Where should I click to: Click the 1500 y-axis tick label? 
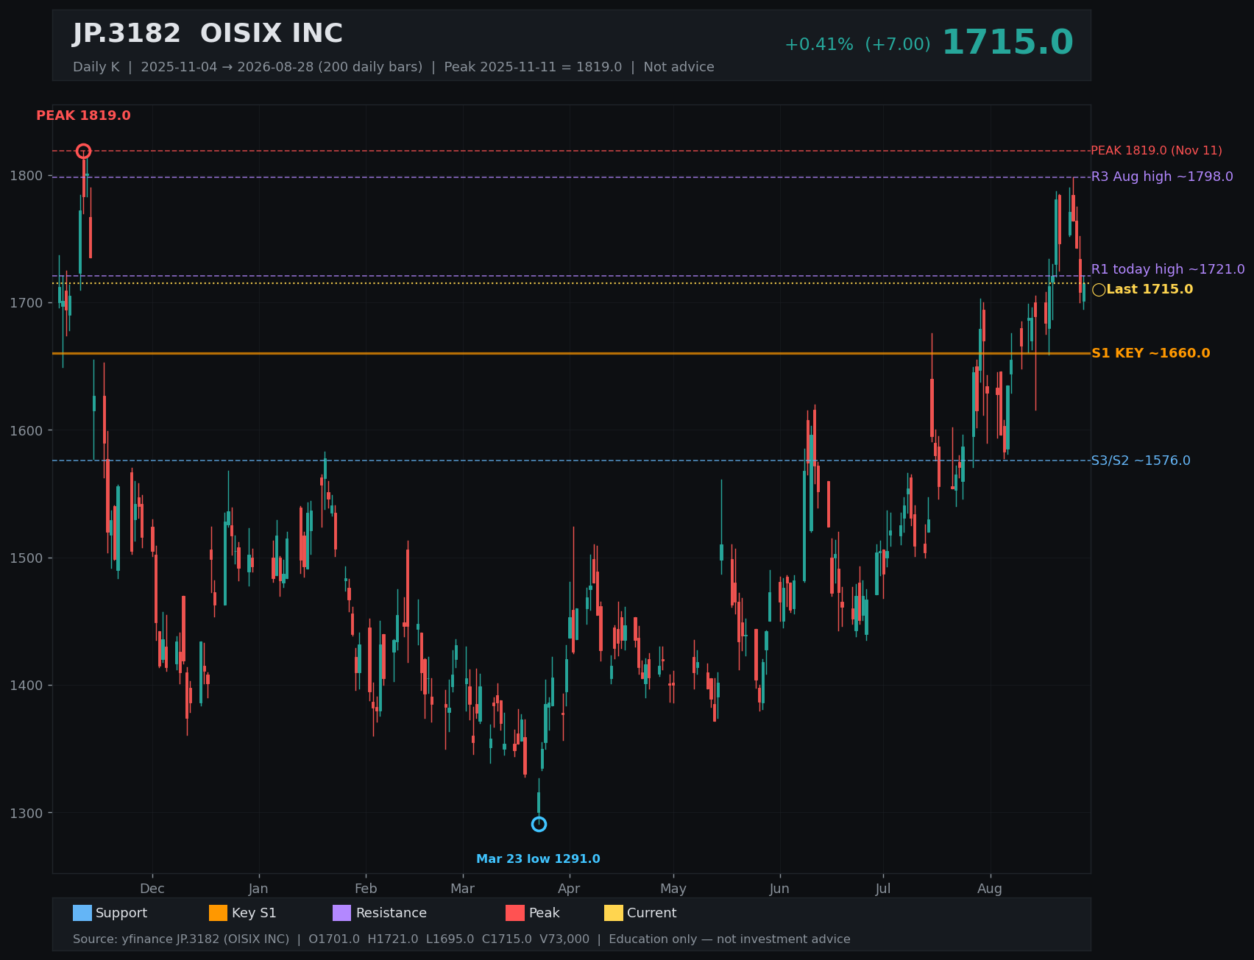point(26,558)
